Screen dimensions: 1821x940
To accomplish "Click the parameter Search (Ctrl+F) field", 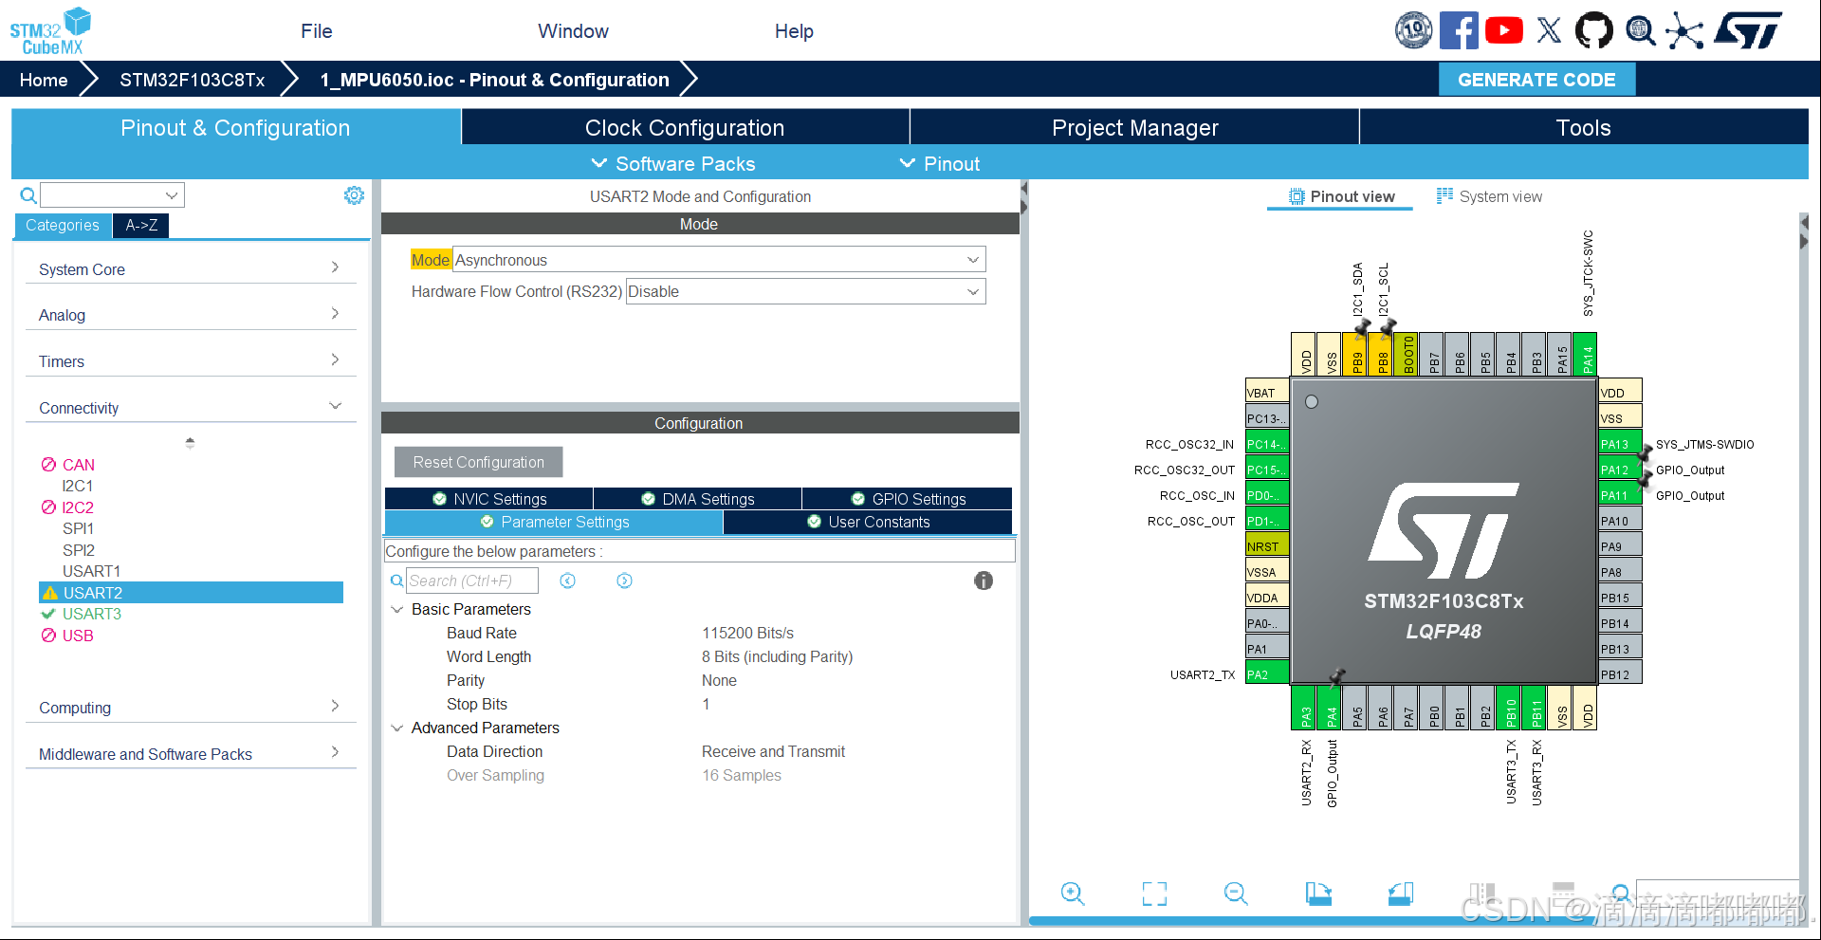I will pyautogui.click(x=472, y=581).
